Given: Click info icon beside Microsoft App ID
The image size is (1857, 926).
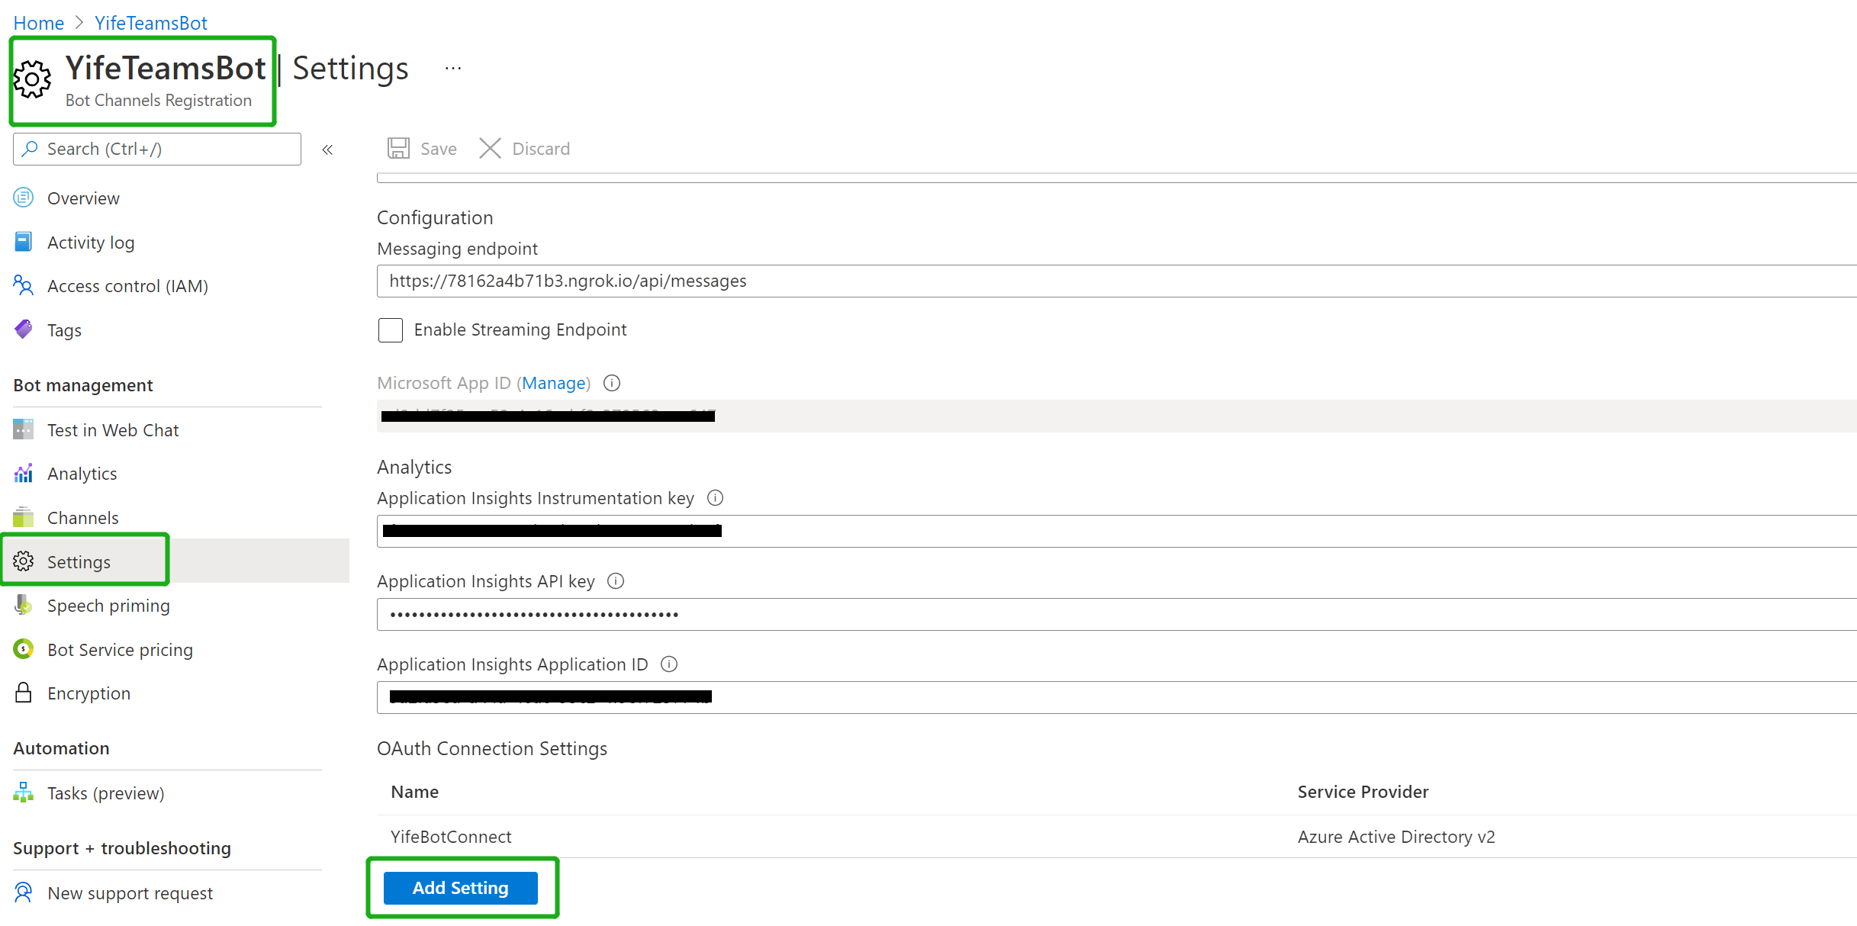Looking at the screenshot, I should coord(612,383).
